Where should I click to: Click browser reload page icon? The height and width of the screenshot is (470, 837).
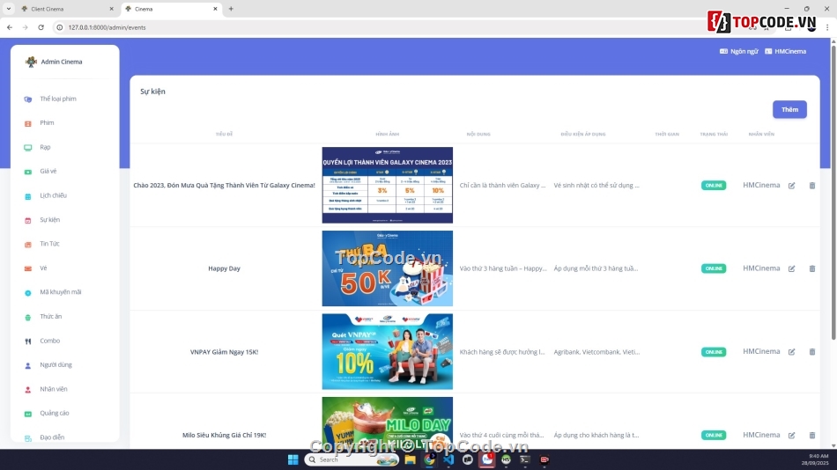(x=41, y=27)
